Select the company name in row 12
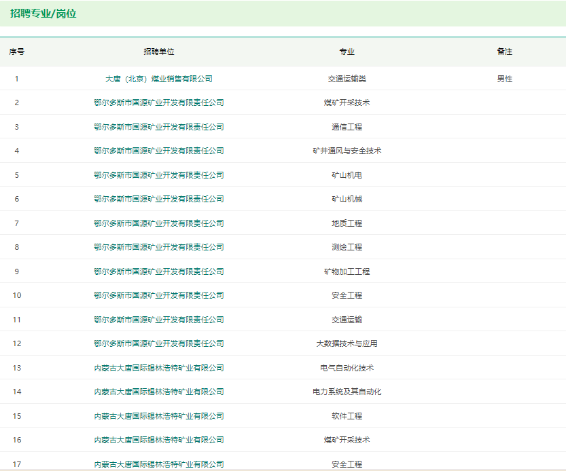This screenshot has width=566, height=471. (x=159, y=343)
